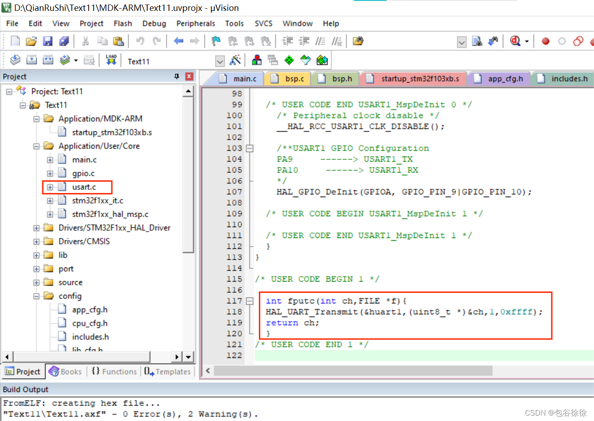594x421 pixels.
Task: Open the batch build dropdown arrow
Action: (76, 60)
